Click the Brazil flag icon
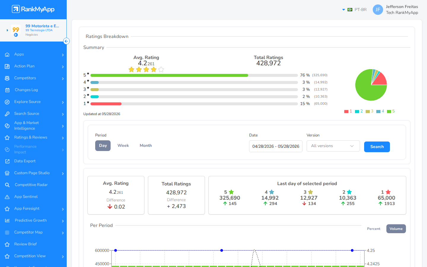Screen dimensions: 427x267 pos(350,10)
